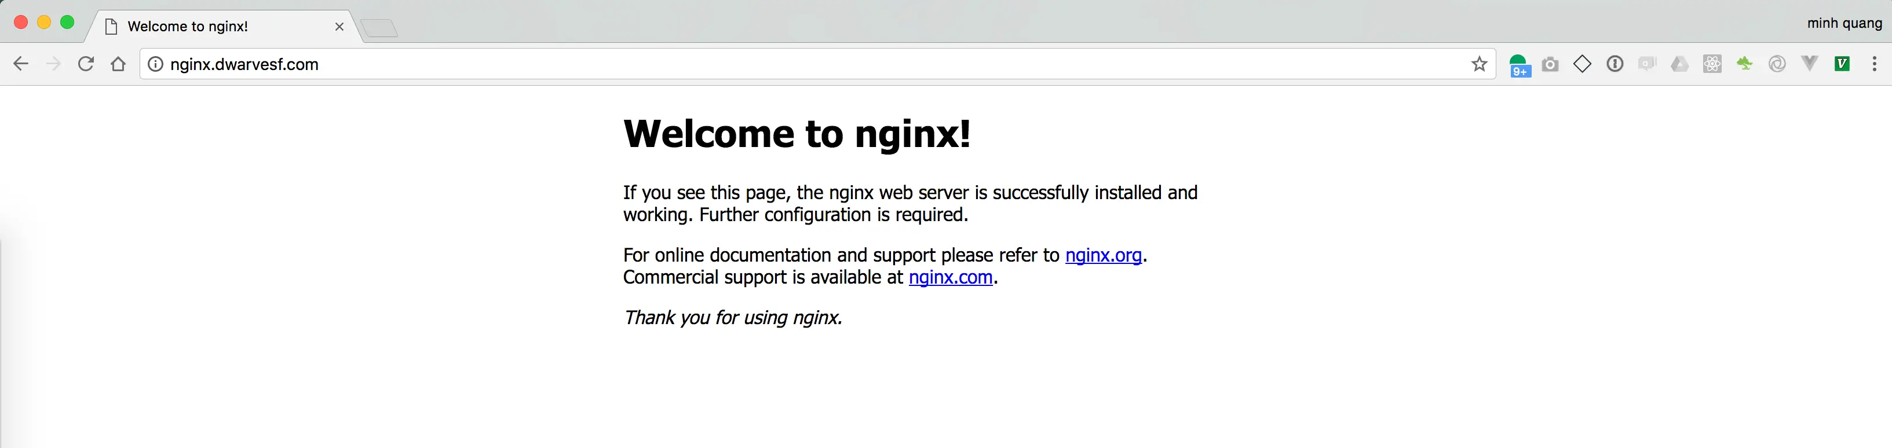
Task: Open the Google Drive extension
Action: point(1680,64)
